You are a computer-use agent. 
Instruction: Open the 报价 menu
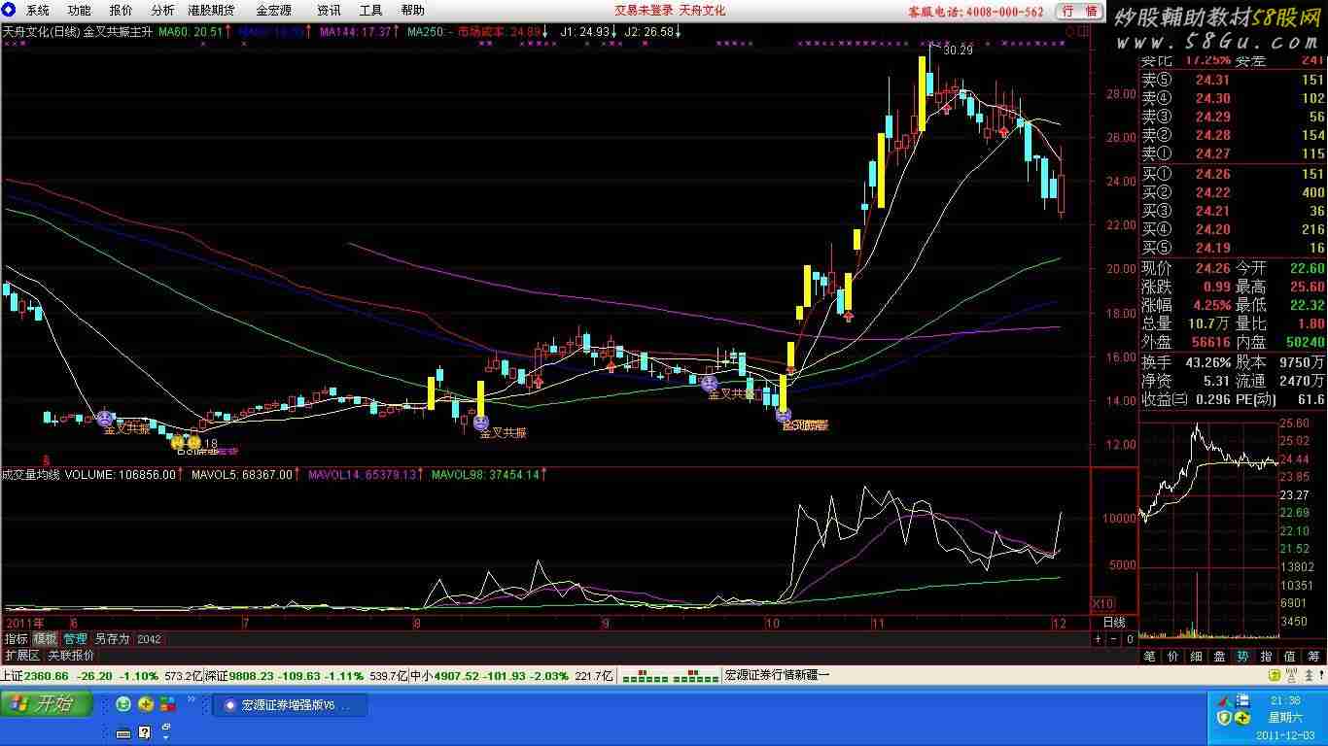(122, 11)
